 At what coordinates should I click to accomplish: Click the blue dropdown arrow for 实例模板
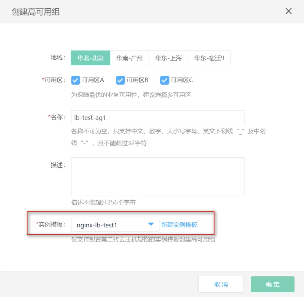coord(151,224)
